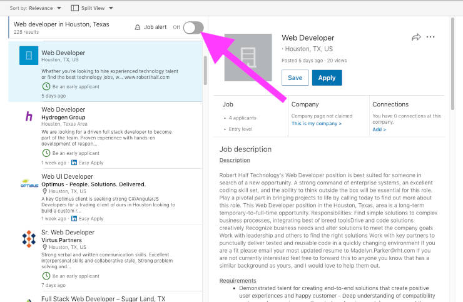The height and width of the screenshot is (302, 463).
Task: Click the Virtus Partners logo
Action: (x=29, y=239)
